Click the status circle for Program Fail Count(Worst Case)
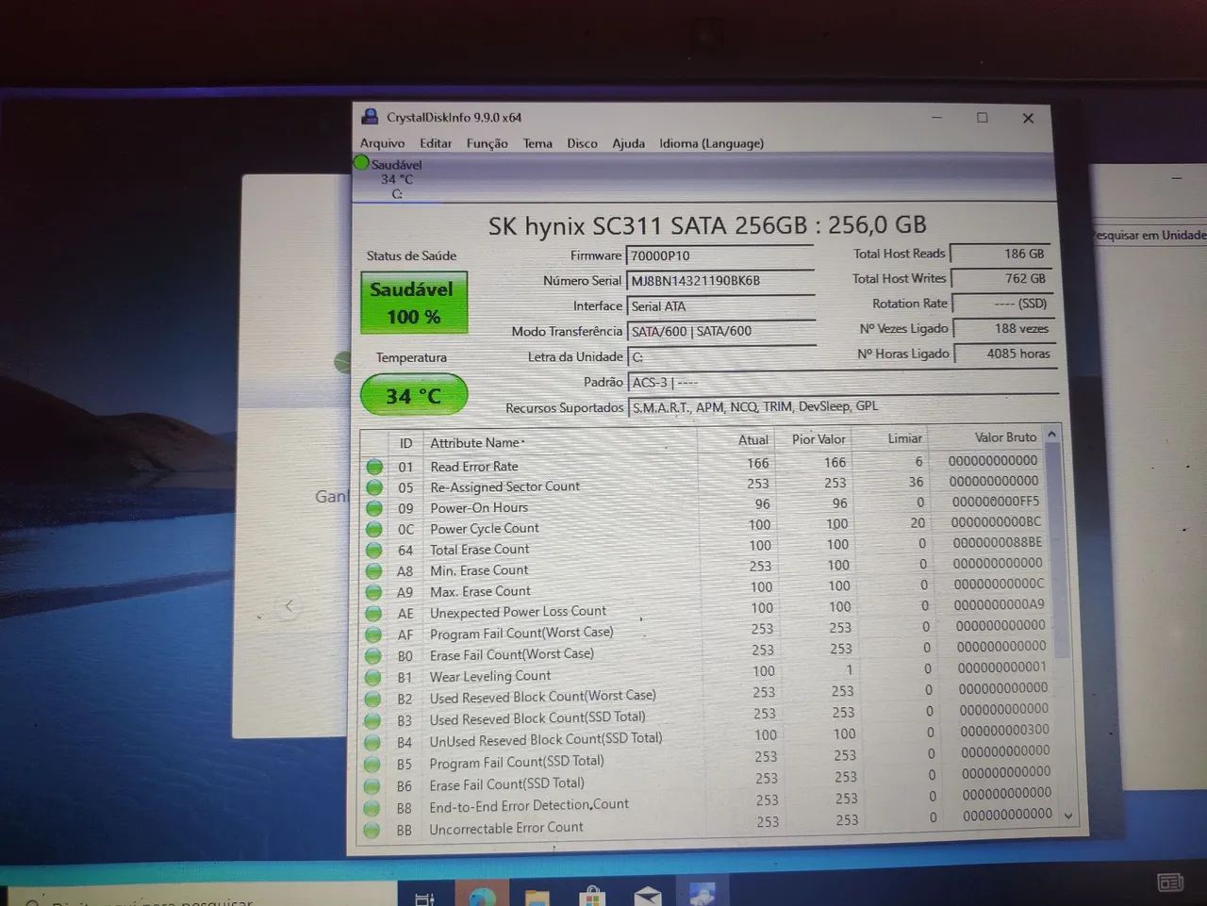The height and width of the screenshot is (906, 1207). [x=373, y=634]
